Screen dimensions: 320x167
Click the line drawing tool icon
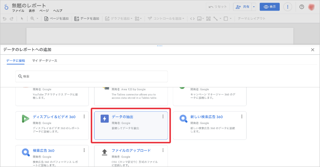[215, 18]
